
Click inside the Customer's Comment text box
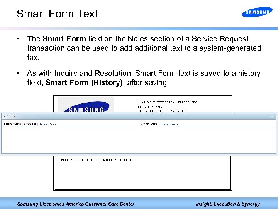tap(71, 139)
